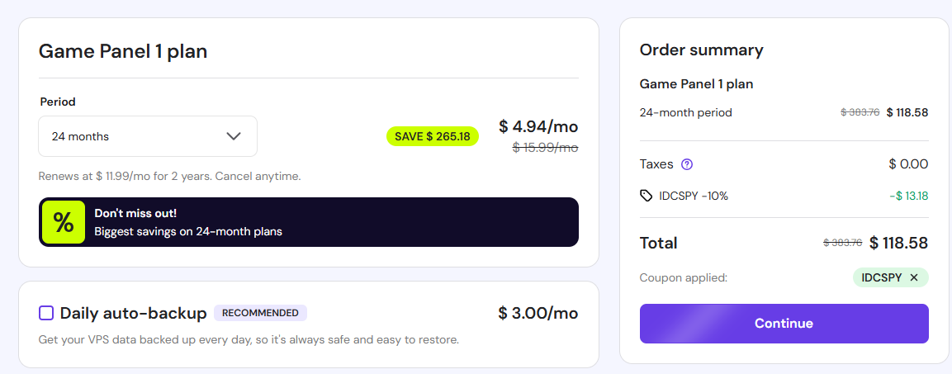Click the Order summary heading

click(701, 50)
